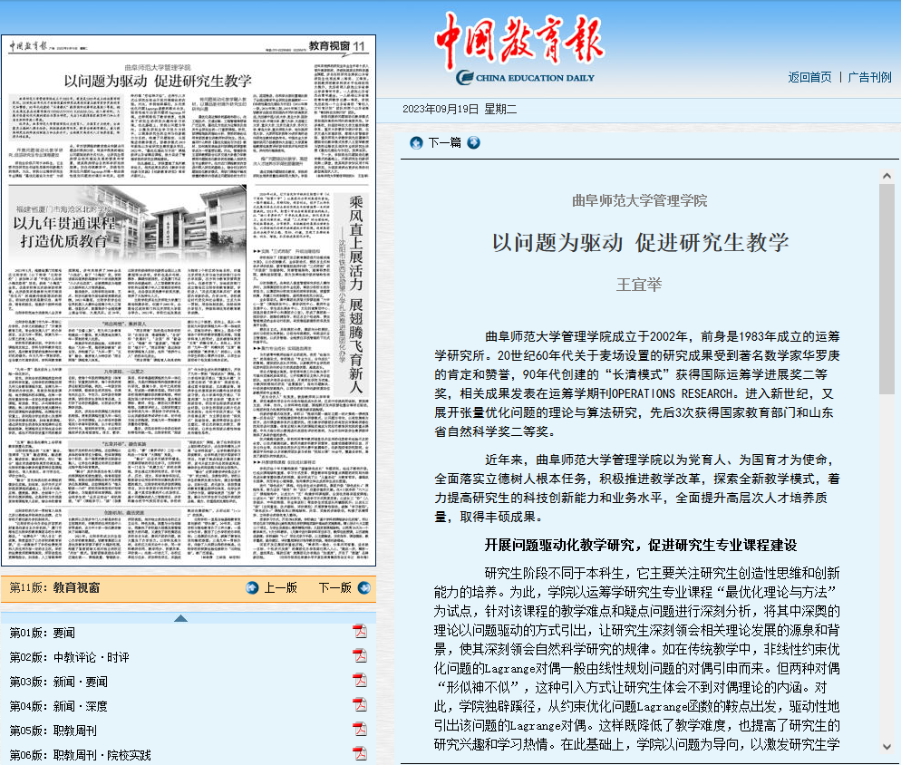Open PDF icon for 第03版 新闻·要闻

point(359,681)
